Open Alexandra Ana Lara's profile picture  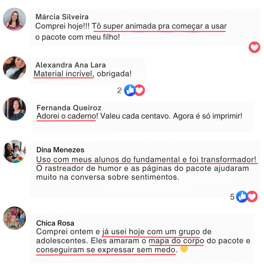pyautogui.click(x=14, y=68)
